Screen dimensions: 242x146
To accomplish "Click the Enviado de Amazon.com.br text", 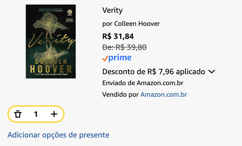I will point(143,83).
